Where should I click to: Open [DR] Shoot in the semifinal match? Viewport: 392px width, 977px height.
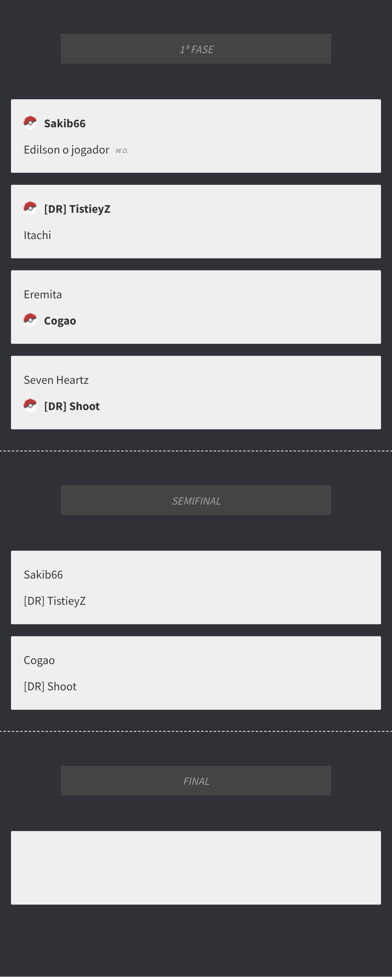50,687
